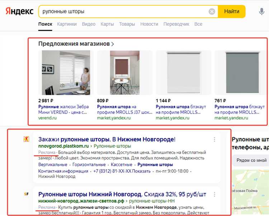269x216 pixels.
Task: Click the plastkom site favicon
Action: [x=26, y=139]
